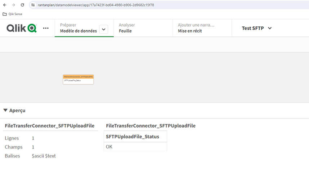Go forward with the browser forward arrow
This screenshot has height=181, width=309.
[x=13, y=5]
